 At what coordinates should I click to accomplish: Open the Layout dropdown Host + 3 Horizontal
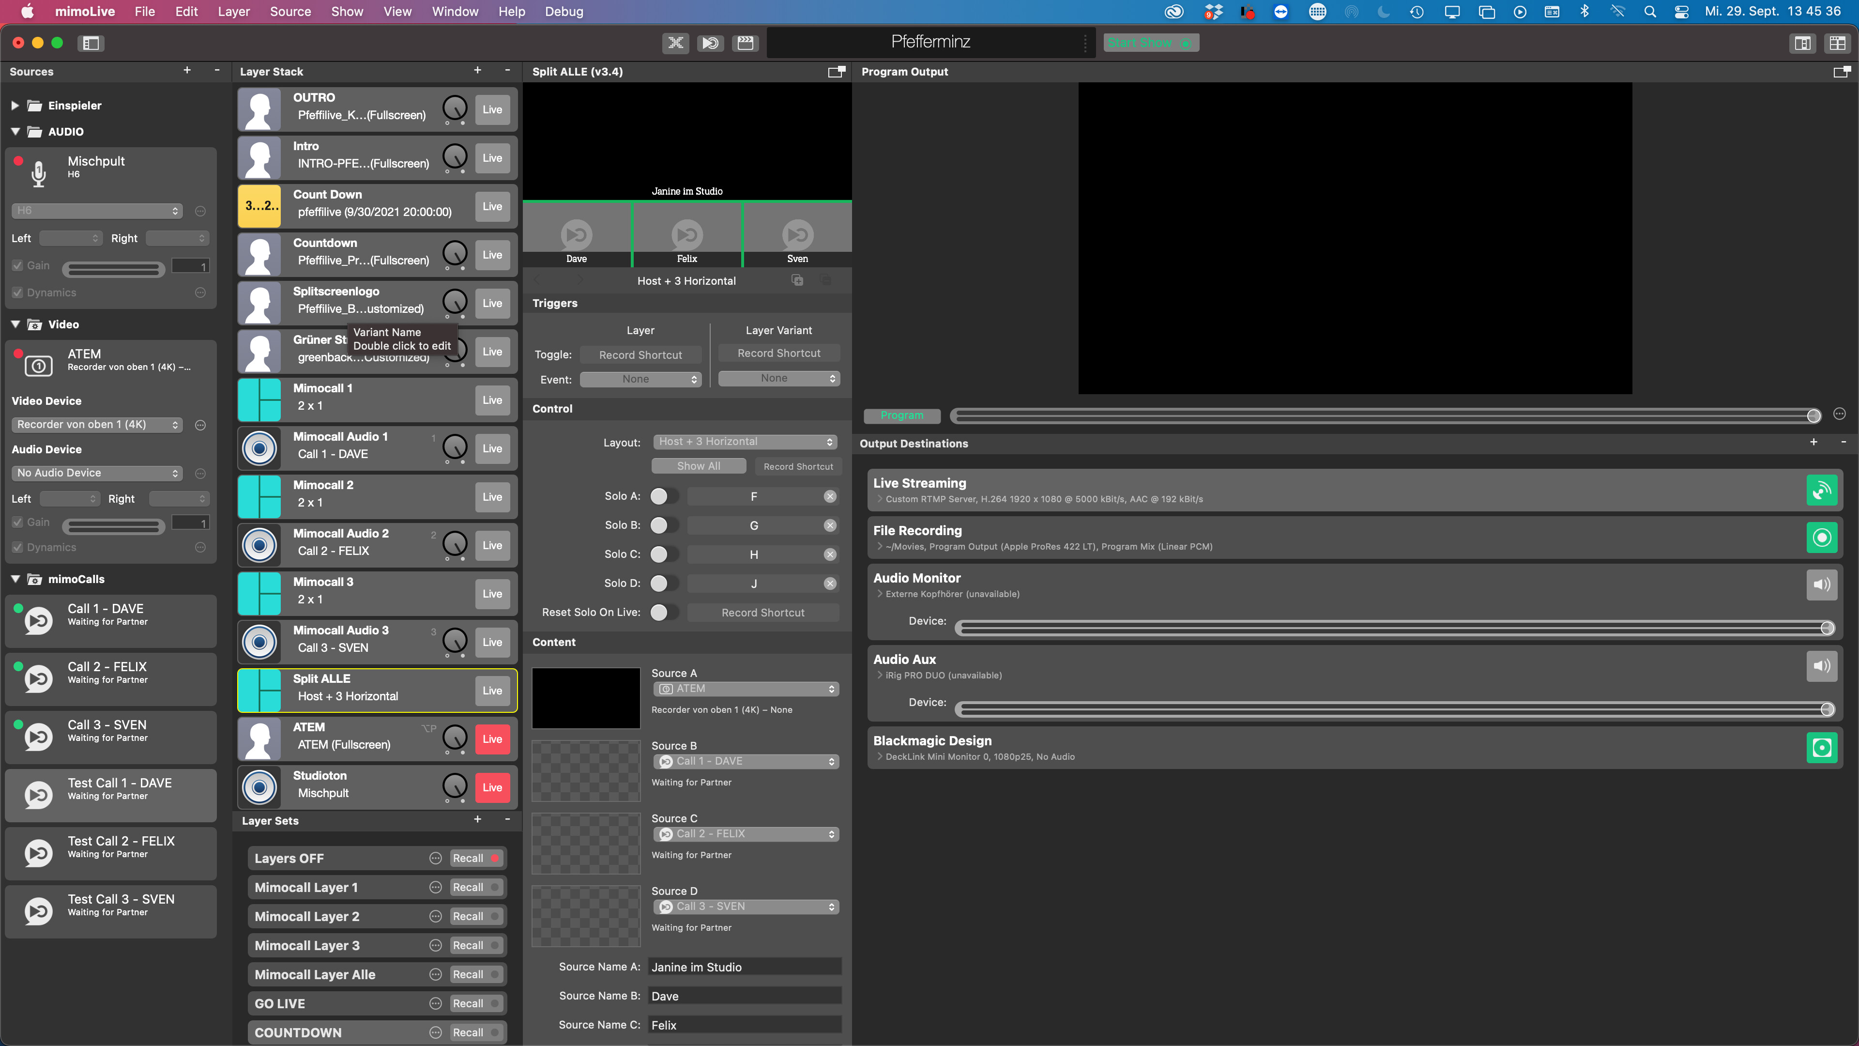click(746, 442)
